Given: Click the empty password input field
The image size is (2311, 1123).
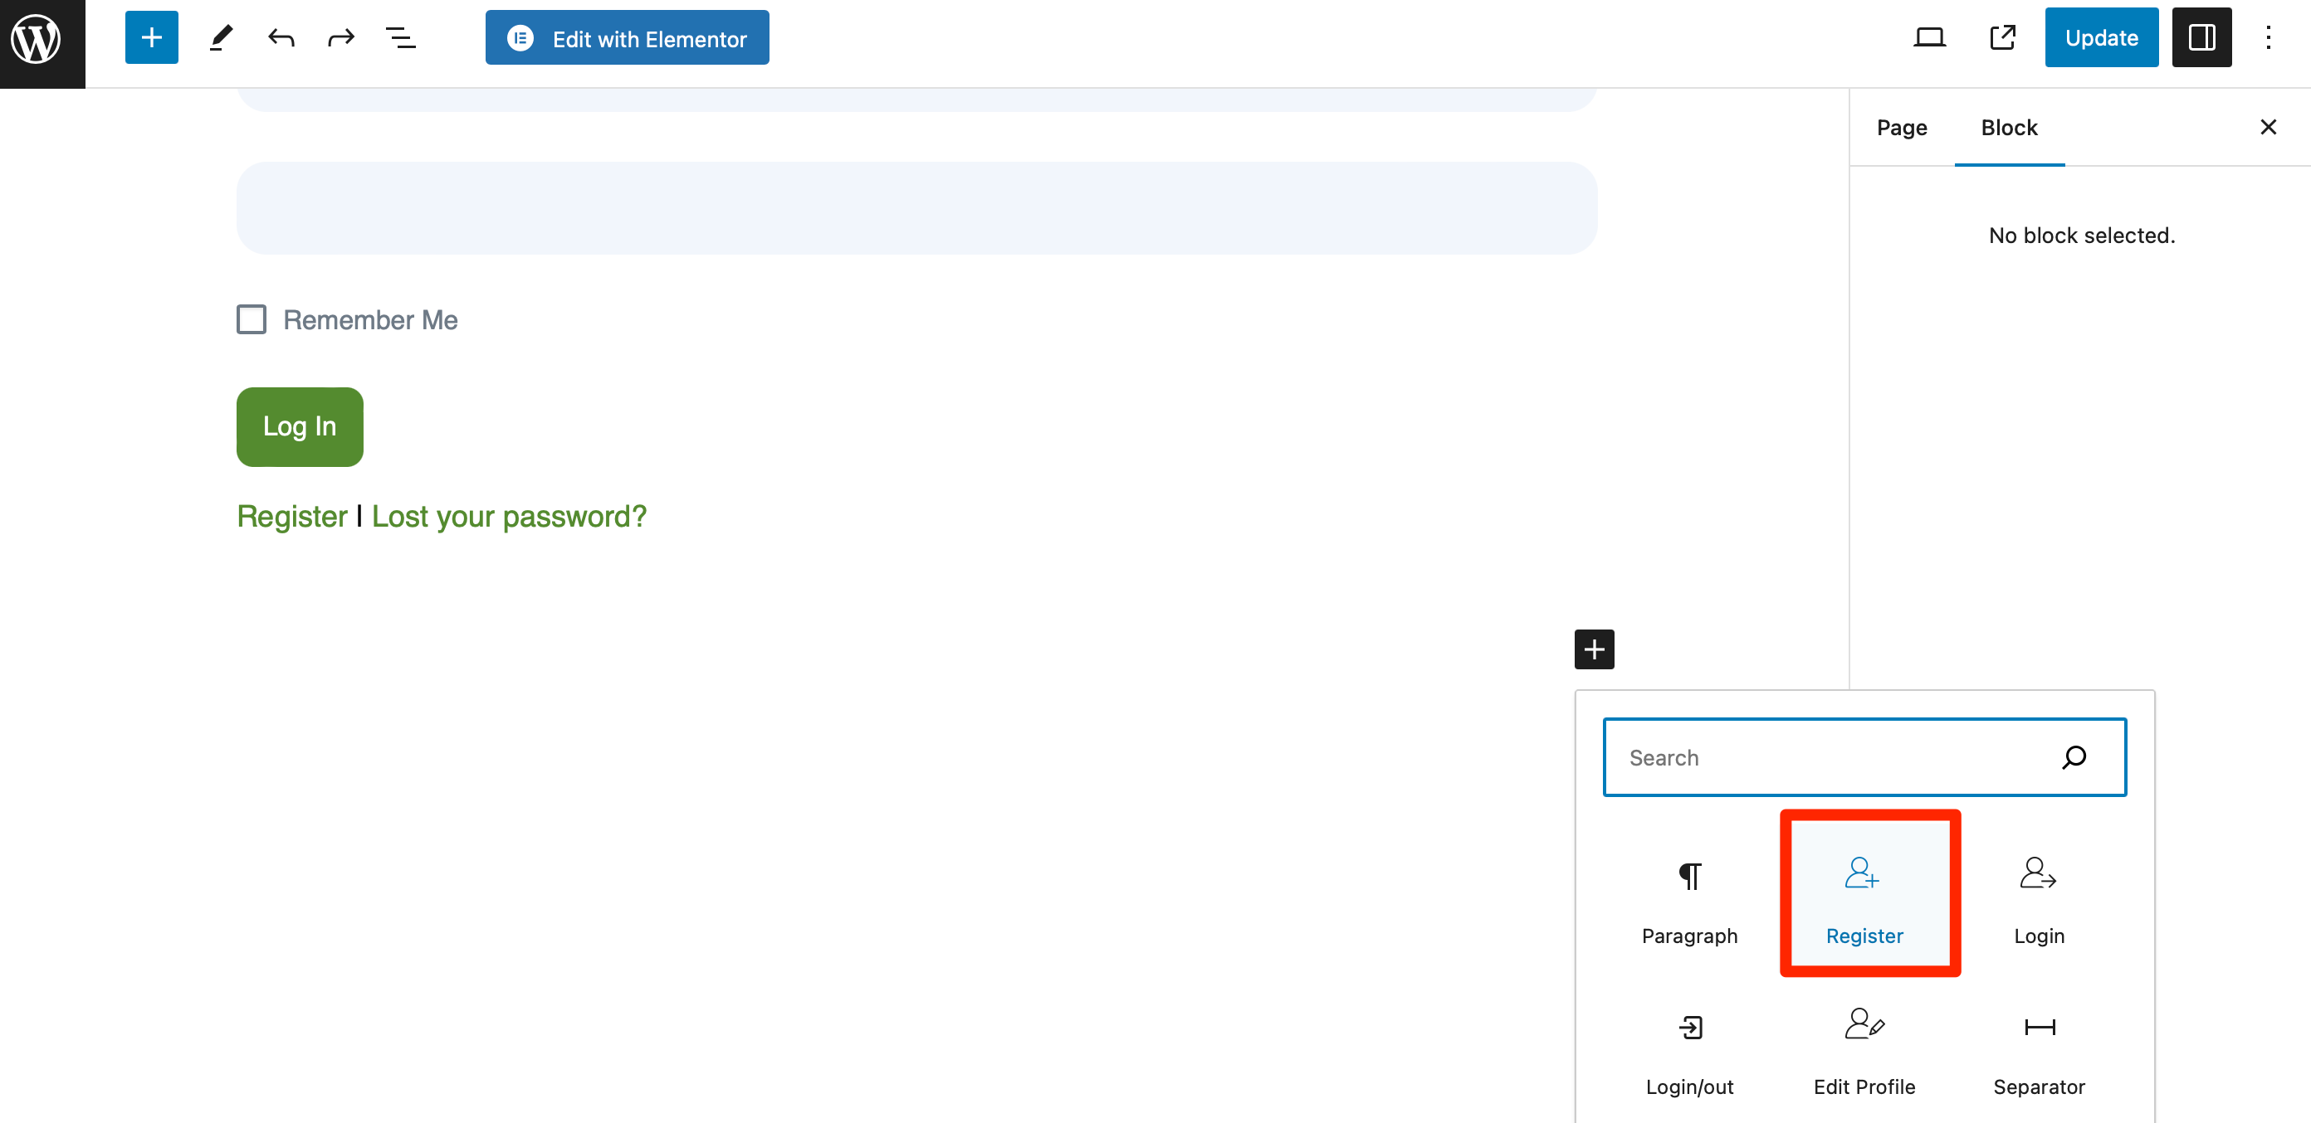Looking at the screenshot, I should (917, 208).
